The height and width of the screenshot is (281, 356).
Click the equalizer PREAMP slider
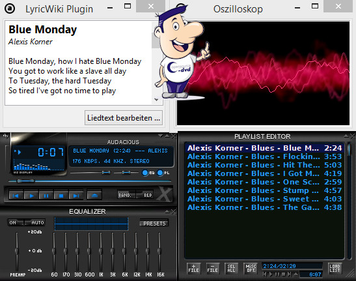click(x=17, y=251)
